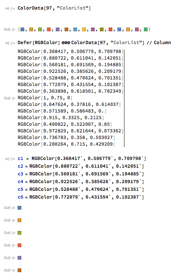Viewport: 196px width, 278px height.
Task: Select the output row RGBColor[0.400822, 0.522007, 0.85]
Action: pos(65,124)
